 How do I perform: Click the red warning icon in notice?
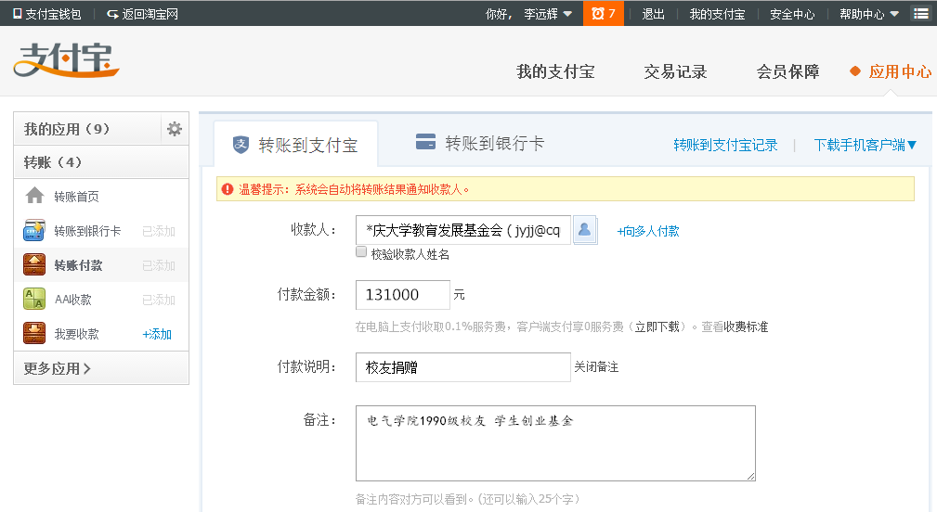228,189
